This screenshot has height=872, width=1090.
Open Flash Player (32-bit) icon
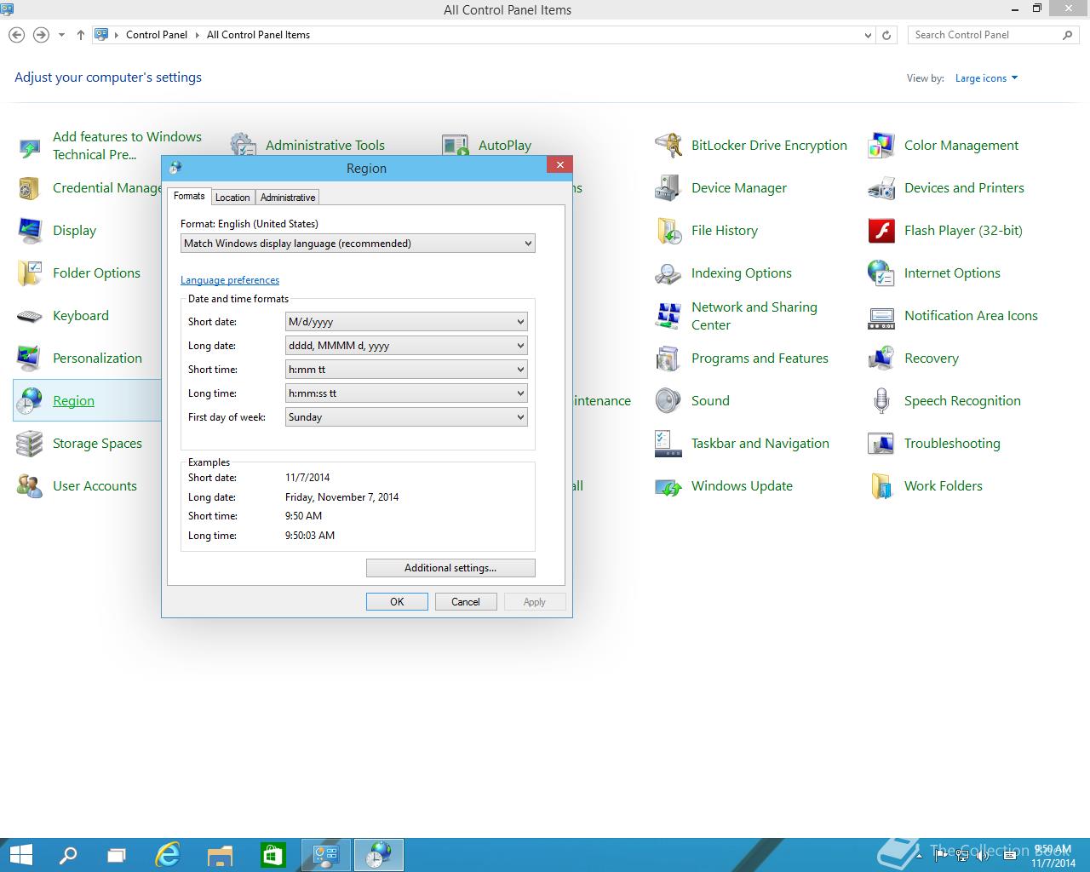881,231
